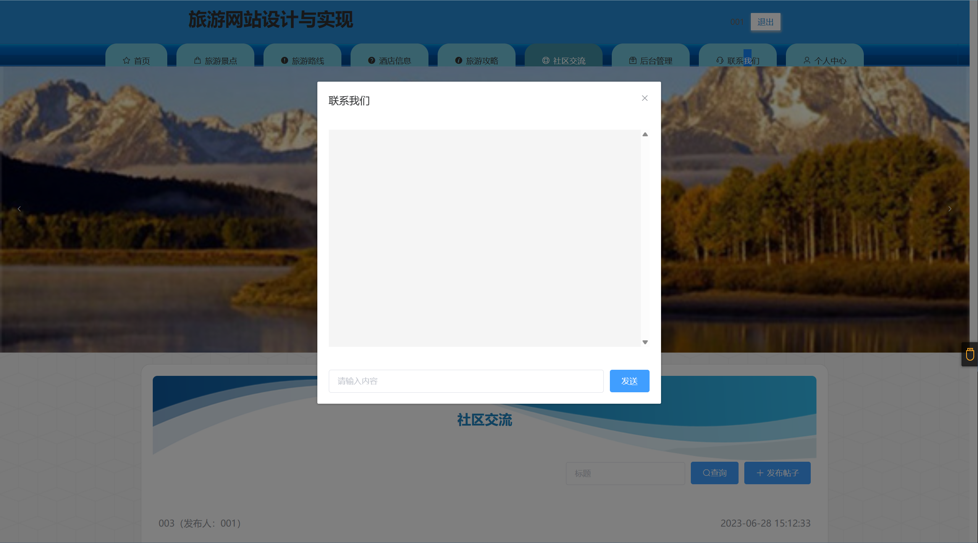Image resolution: width=978 pixels, height=543 pixels.
Task: Click the bag icon beside 旅游景点
Action: click(197, 60)
